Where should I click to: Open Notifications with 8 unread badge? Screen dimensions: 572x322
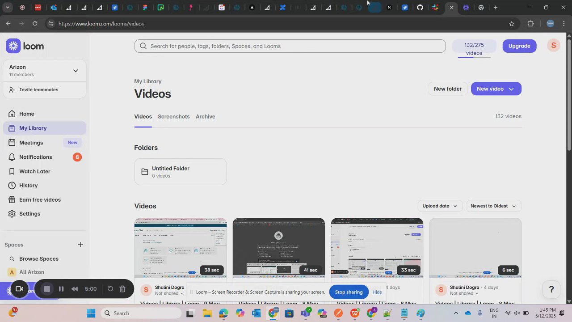pos(45,157)
